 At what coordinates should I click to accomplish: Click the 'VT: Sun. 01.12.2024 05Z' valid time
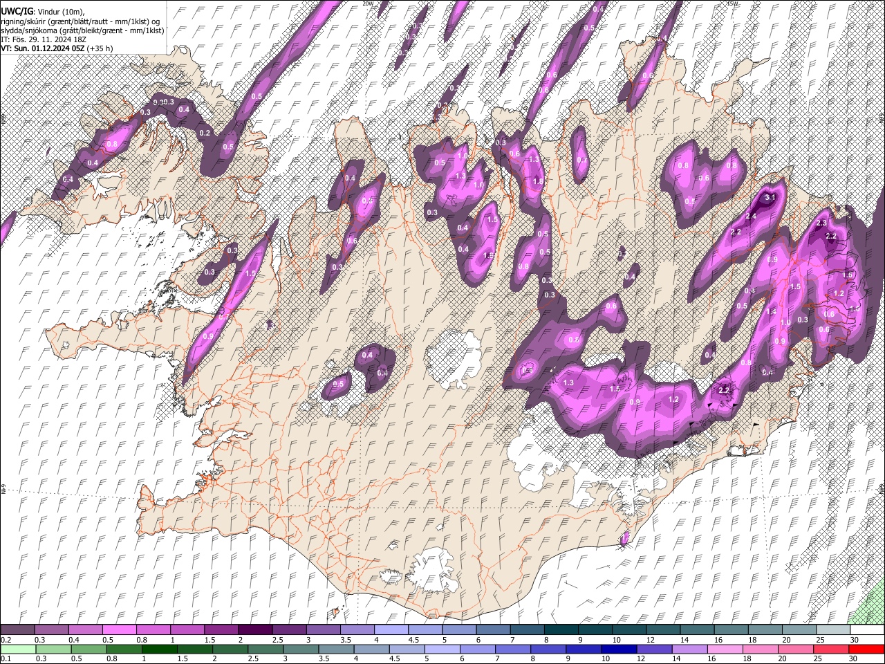(43, 48)
